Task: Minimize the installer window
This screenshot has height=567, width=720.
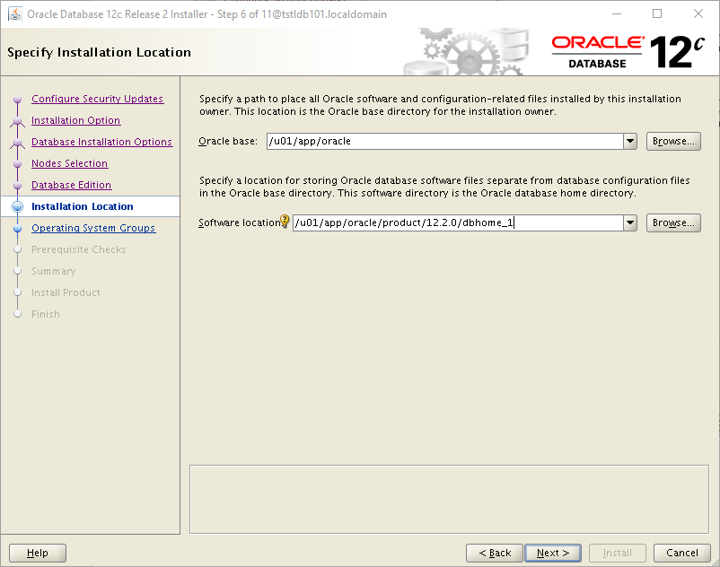Action: (x=617, y=13)
